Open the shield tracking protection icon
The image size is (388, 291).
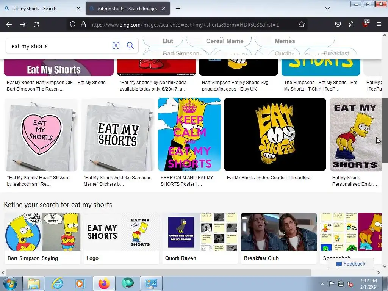click(72, 25)
